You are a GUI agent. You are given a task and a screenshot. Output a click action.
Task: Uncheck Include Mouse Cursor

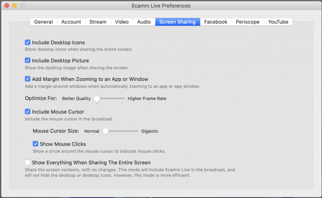point(28,112)
